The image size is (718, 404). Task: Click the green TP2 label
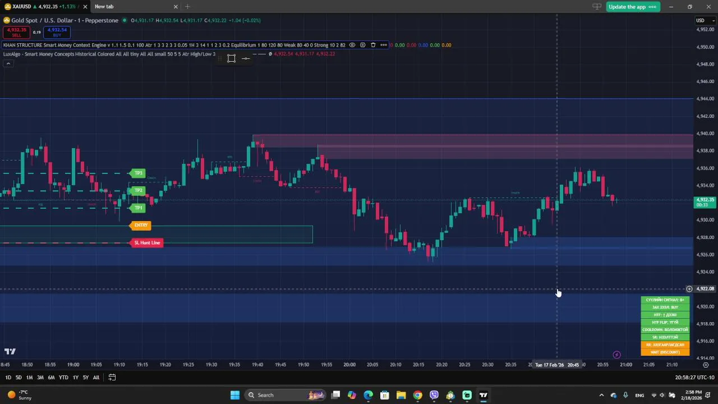pos(138,190)
